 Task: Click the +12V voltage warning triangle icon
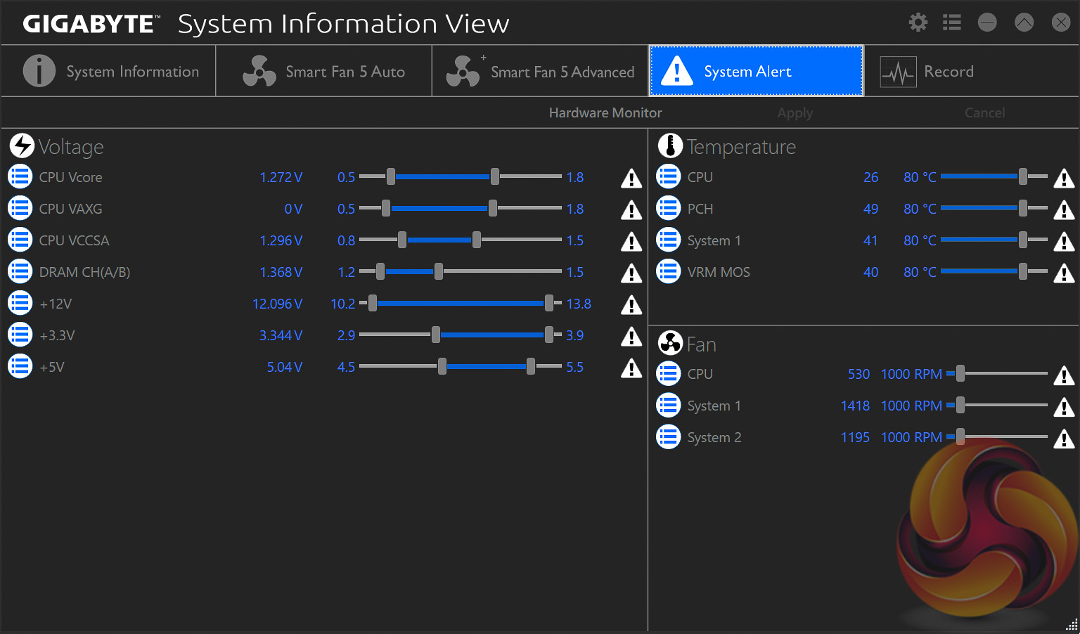click(x=631, y=305)
